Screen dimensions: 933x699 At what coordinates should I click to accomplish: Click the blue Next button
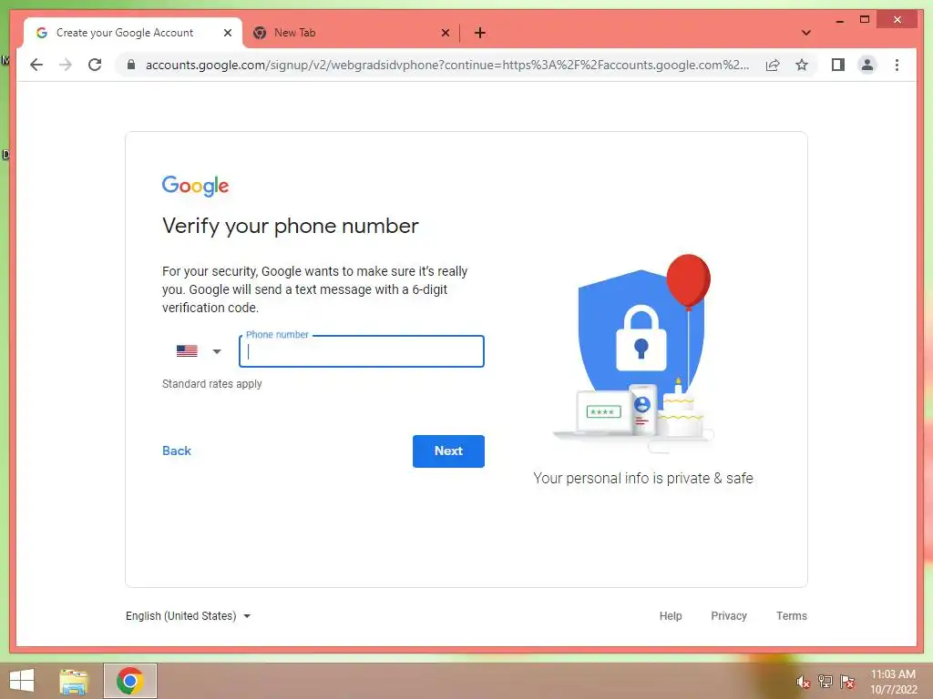coord(448,451)
